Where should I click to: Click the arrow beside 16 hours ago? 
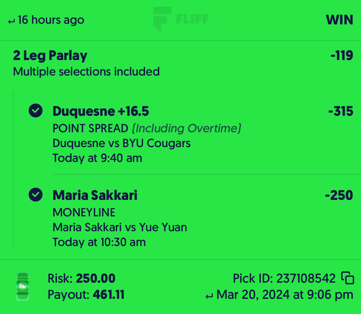[11, 22]
